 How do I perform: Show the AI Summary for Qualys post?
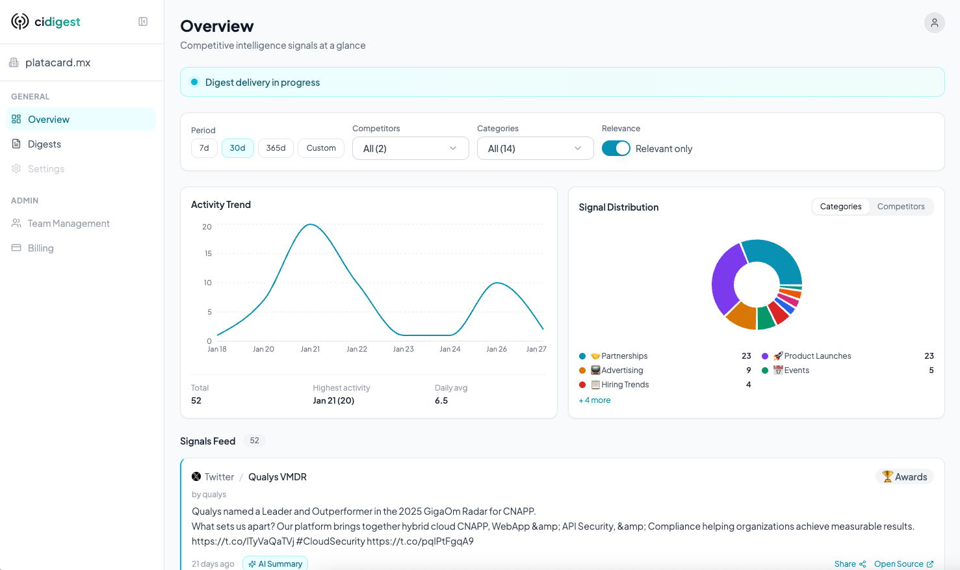pos(275,564)
